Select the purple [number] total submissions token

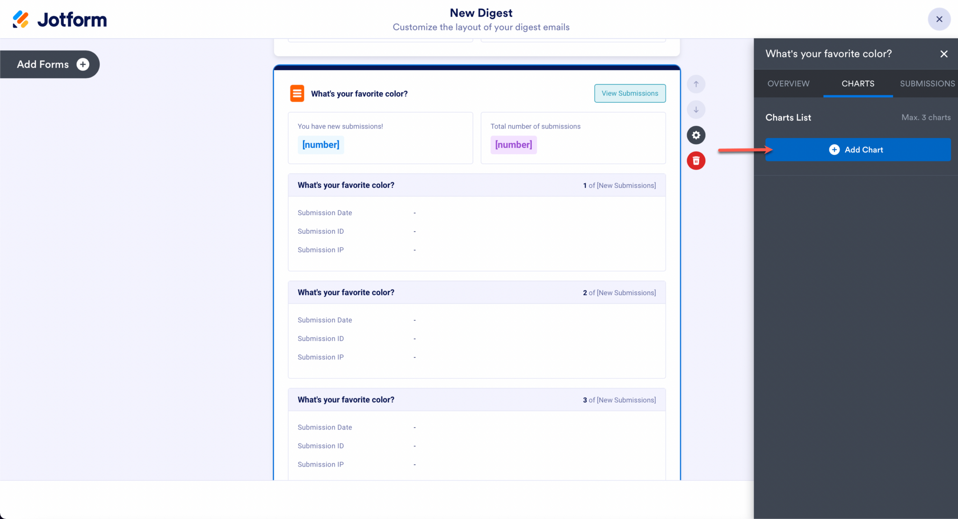[513, 144]
